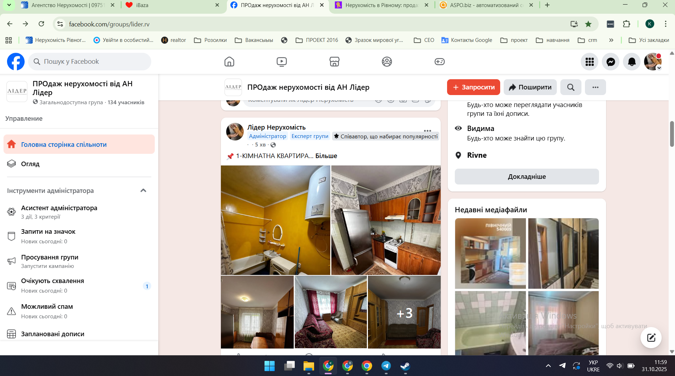This screenshot has width=675, height=376.
Task: Open the +3 more photos thumbnail
Action: point(404,312)
